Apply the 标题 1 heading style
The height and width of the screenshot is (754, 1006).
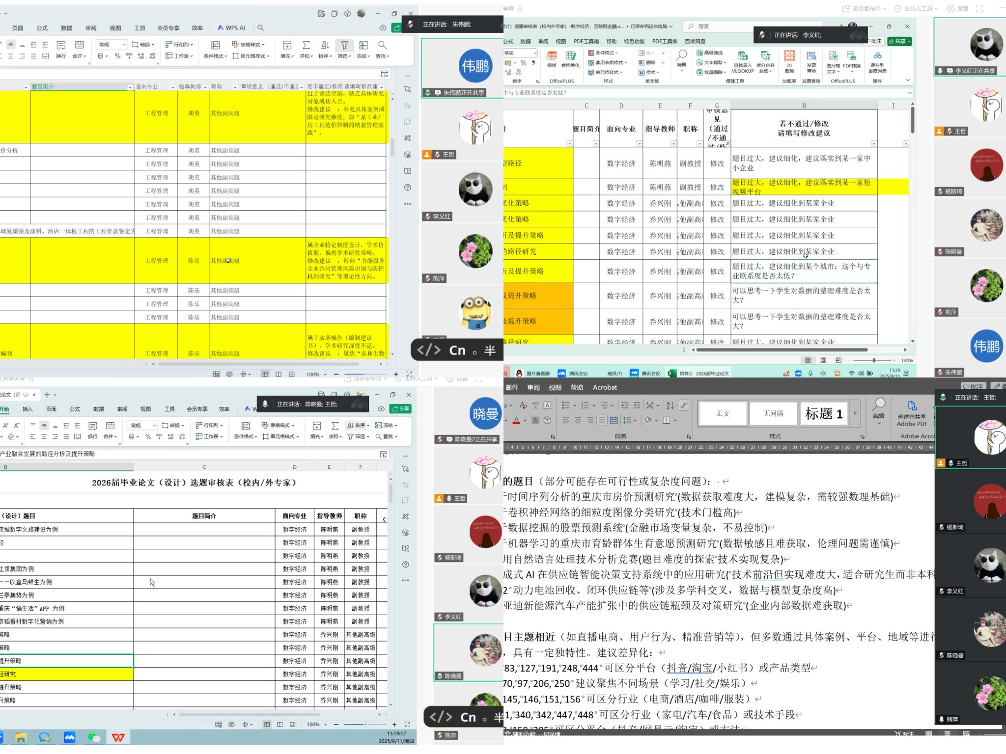(x=824, y=414)
